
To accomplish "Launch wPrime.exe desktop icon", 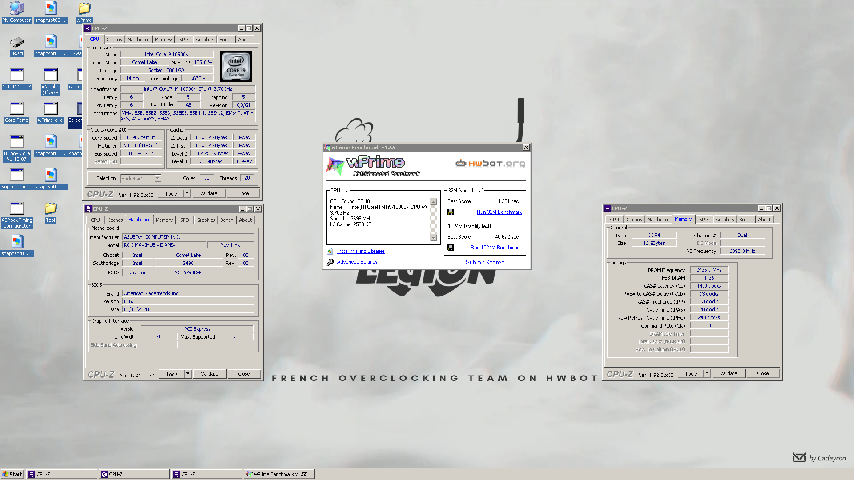I will click(x=50, y=112).
